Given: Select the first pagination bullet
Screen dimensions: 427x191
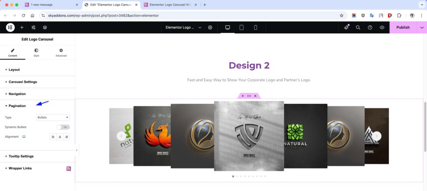Looking at the screenshot, I should [x=233, y=176].
